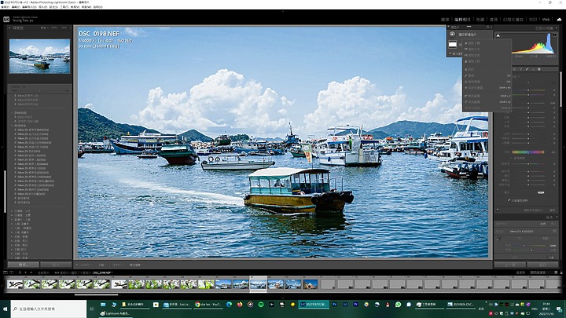The image size is (566, 318).
Task: Toggle the show overlay checkbox in mask panel
Action: [450, 53]
